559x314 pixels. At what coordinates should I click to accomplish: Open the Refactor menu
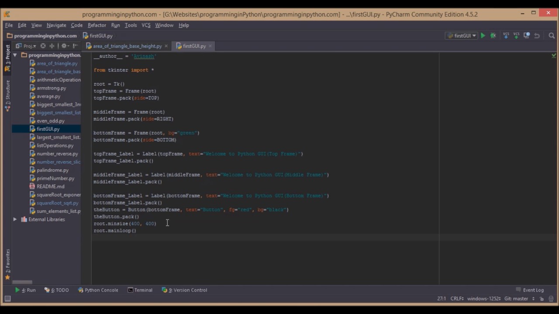97,25
